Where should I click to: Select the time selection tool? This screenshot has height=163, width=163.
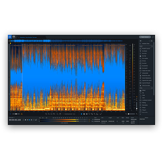[x=81, y=114]
